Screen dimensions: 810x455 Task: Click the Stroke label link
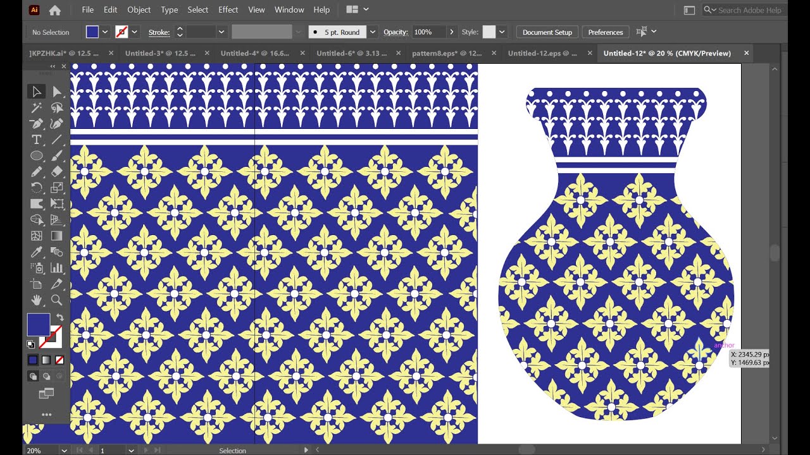(159, 32)
